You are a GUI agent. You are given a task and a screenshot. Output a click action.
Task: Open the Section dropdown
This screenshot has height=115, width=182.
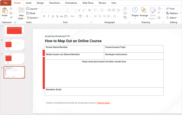pyautogui.click(x=33, y=18)
